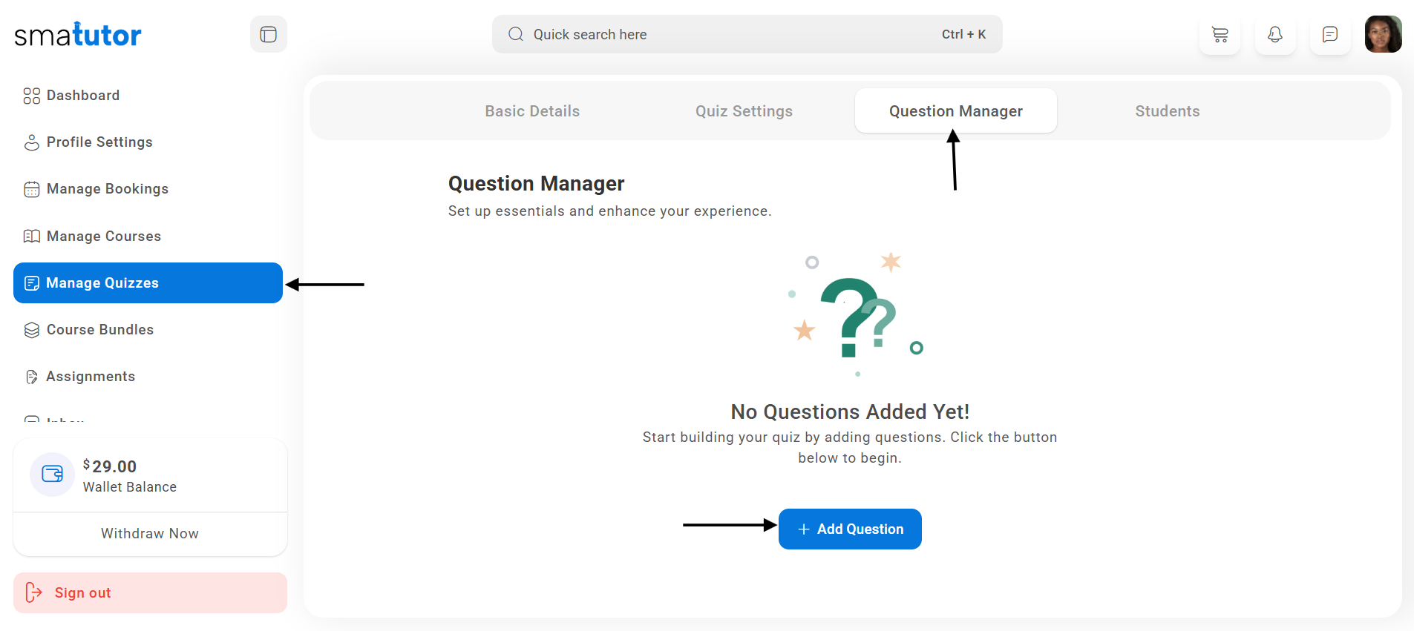
Task: Open the shopping cart icon
Action: pos(1220,35)
